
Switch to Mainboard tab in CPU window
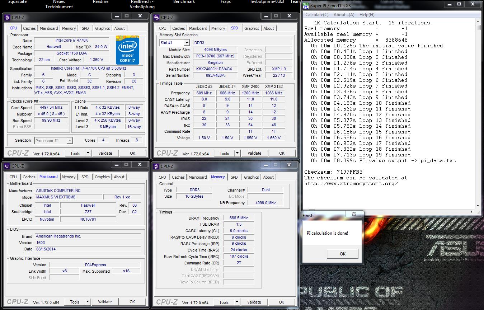coord(49,28)
